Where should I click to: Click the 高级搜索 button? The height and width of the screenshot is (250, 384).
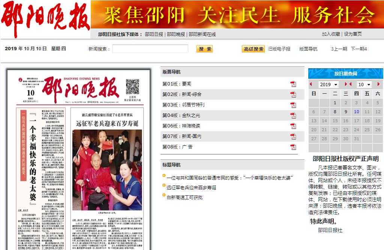pyautogui.click(x=253, y=49)
